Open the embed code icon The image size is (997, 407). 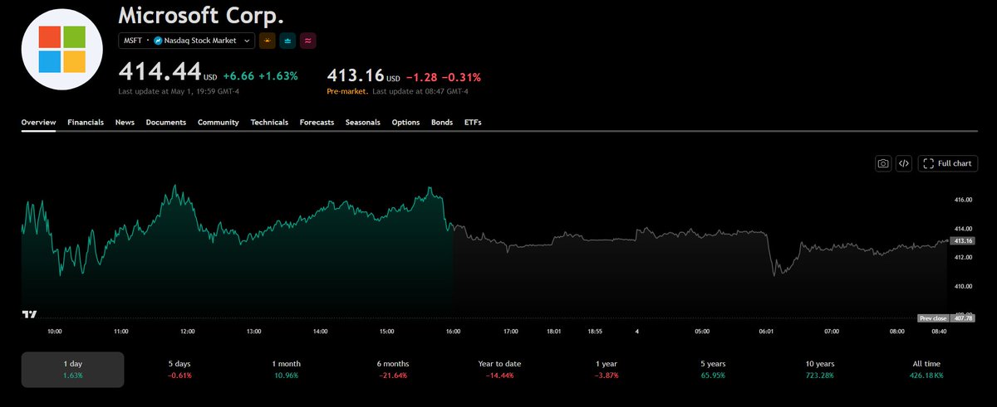(905, 163)
